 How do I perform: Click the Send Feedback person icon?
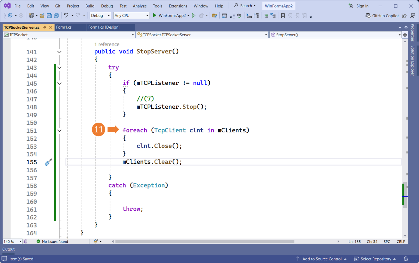(413, 16)
